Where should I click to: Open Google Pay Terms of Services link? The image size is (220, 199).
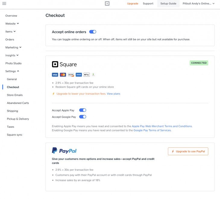tap(152, 130)
